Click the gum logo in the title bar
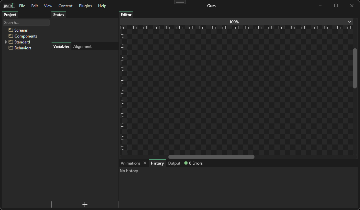This screenshot has height=210, width=360. point(9,6)
